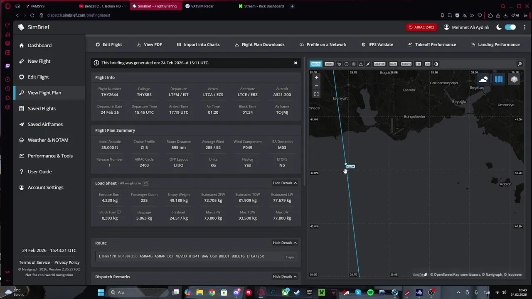The height and width of the screenshot is (299, 532).
Task: Toggle SID/STAR display on map
Action: (379, 64)
